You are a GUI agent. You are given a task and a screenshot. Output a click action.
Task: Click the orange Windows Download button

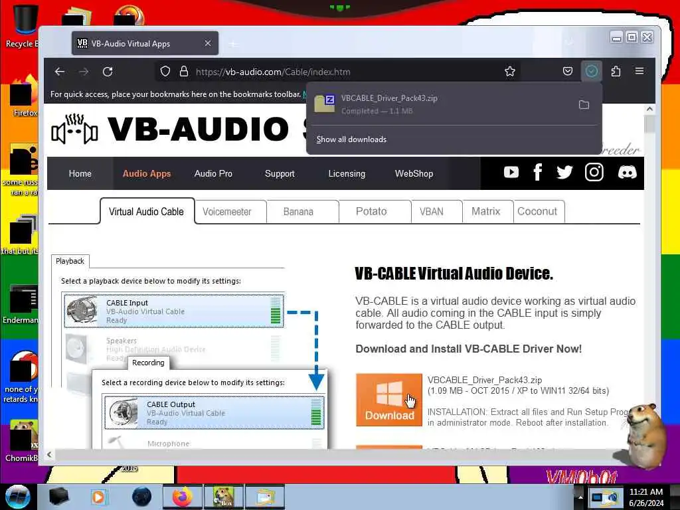(389, 400)
